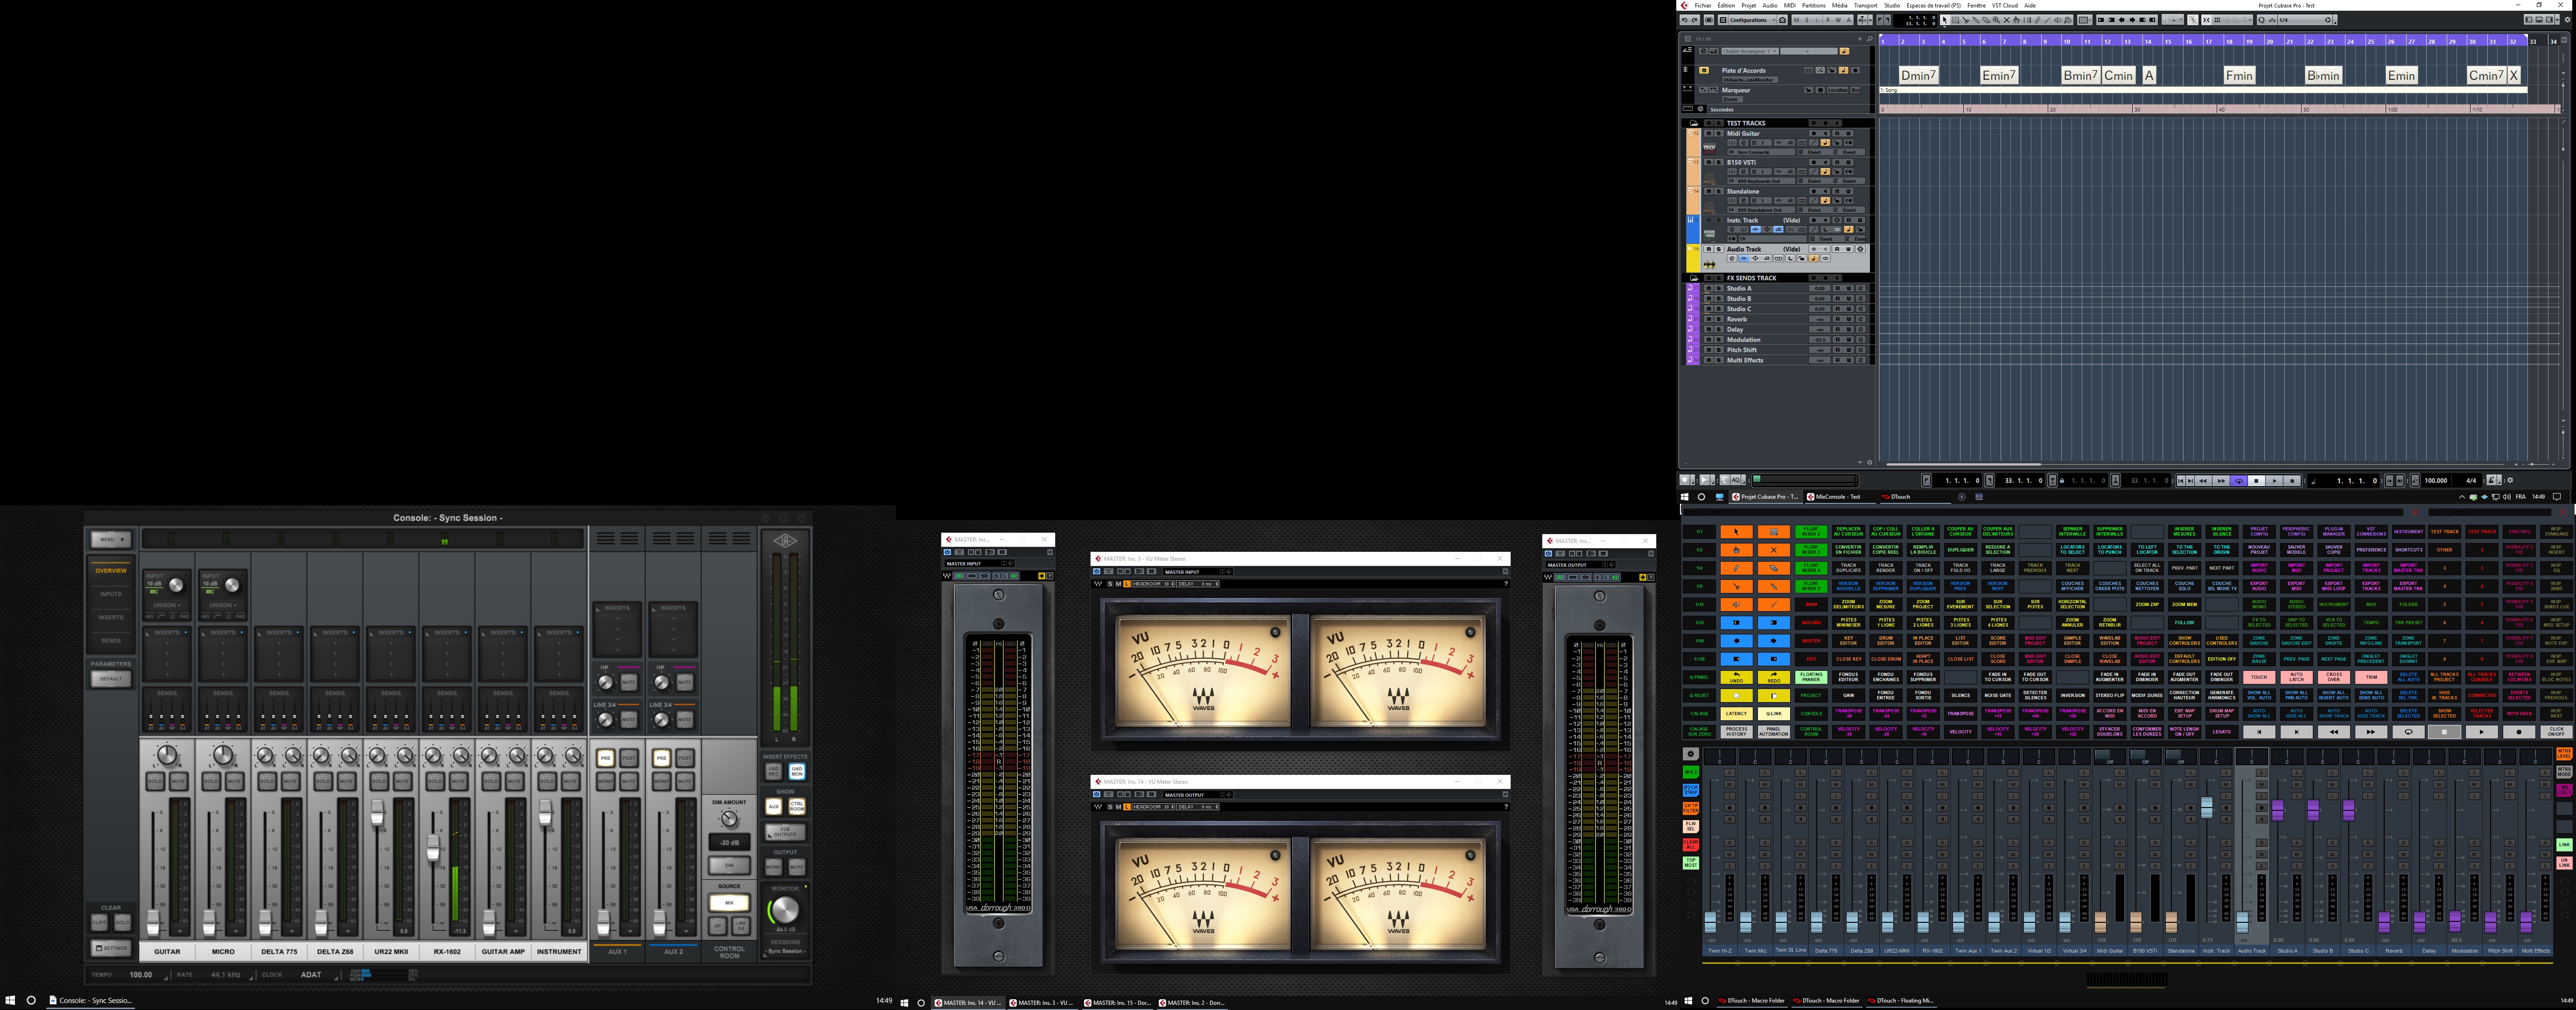
Task: Adjust the RX-1602 fader in Console
Action: click(433, 848)
